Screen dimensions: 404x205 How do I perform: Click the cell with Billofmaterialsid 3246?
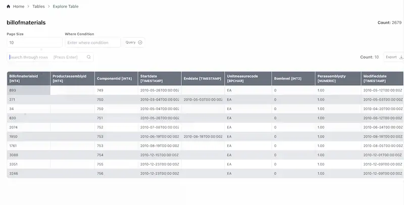28,173
